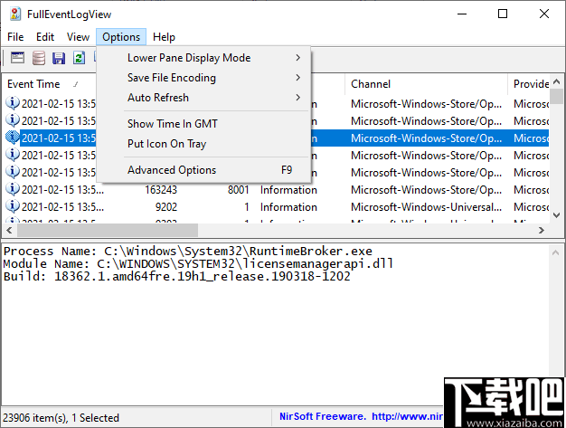566x428 pixels.
Task: Select the record ID cell 9202
Action: 166,207
